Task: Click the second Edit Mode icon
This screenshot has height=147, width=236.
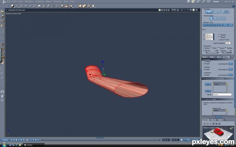Action: 218,12
